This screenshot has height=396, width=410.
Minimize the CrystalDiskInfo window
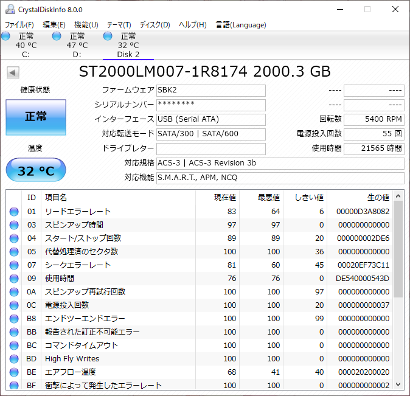(x=340, y=9)
